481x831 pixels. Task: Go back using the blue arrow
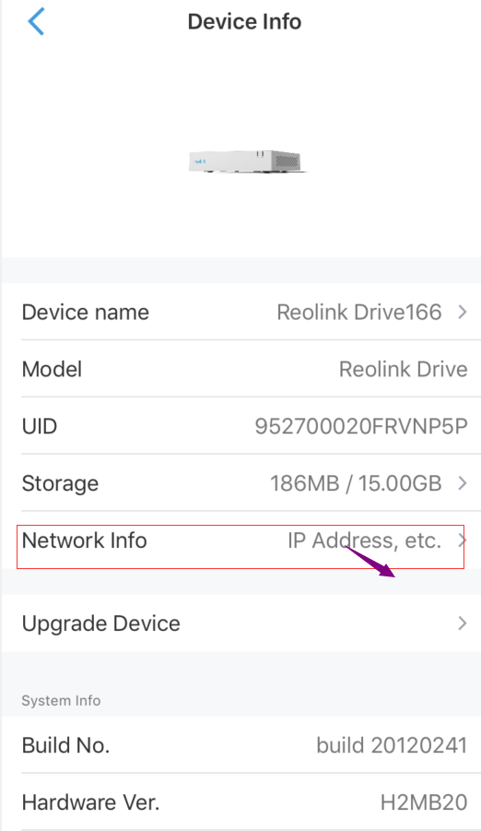[36, 22]
